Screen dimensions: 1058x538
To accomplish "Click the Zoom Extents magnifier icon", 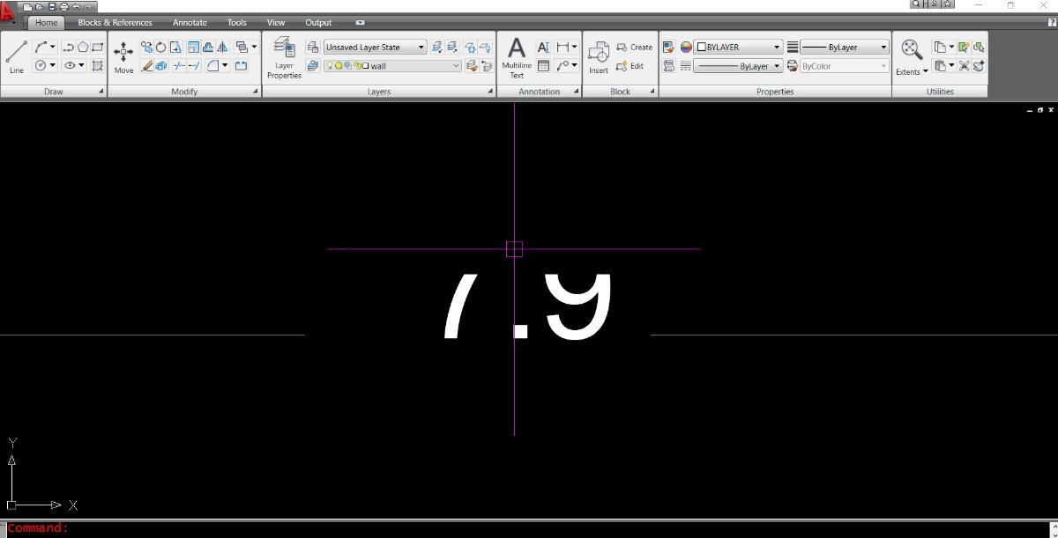I will [912, 51].
